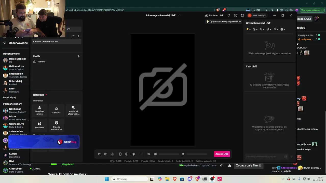The width and height of the screenshot is (326, 183).
Task: Open the help question mark icon
Action: 236,16
